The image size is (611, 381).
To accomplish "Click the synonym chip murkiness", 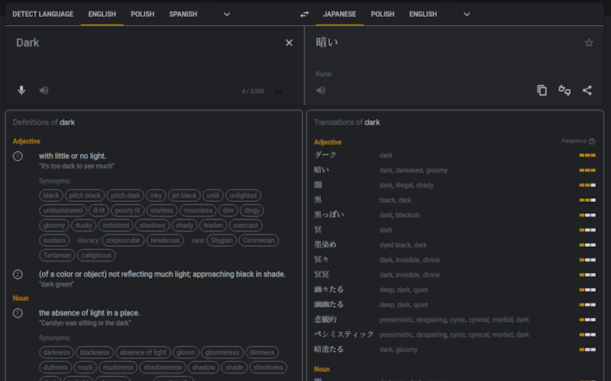I will pos(118,367).
